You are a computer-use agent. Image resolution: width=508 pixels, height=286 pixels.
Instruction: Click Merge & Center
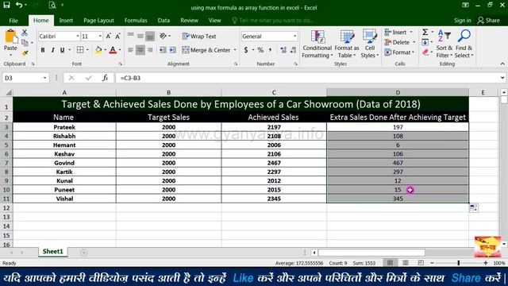point(206,50)
